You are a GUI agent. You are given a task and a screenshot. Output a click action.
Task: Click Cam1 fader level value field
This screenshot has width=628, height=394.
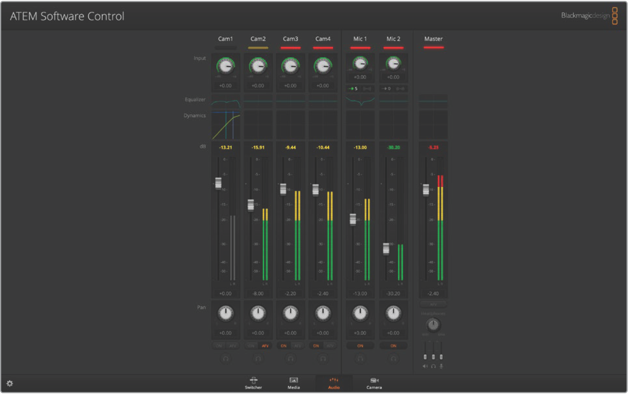tap(226, 294)
